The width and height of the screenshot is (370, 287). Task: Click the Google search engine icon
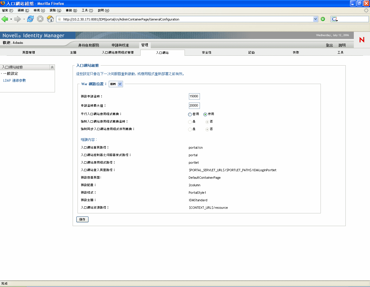[x=334, y=19]
